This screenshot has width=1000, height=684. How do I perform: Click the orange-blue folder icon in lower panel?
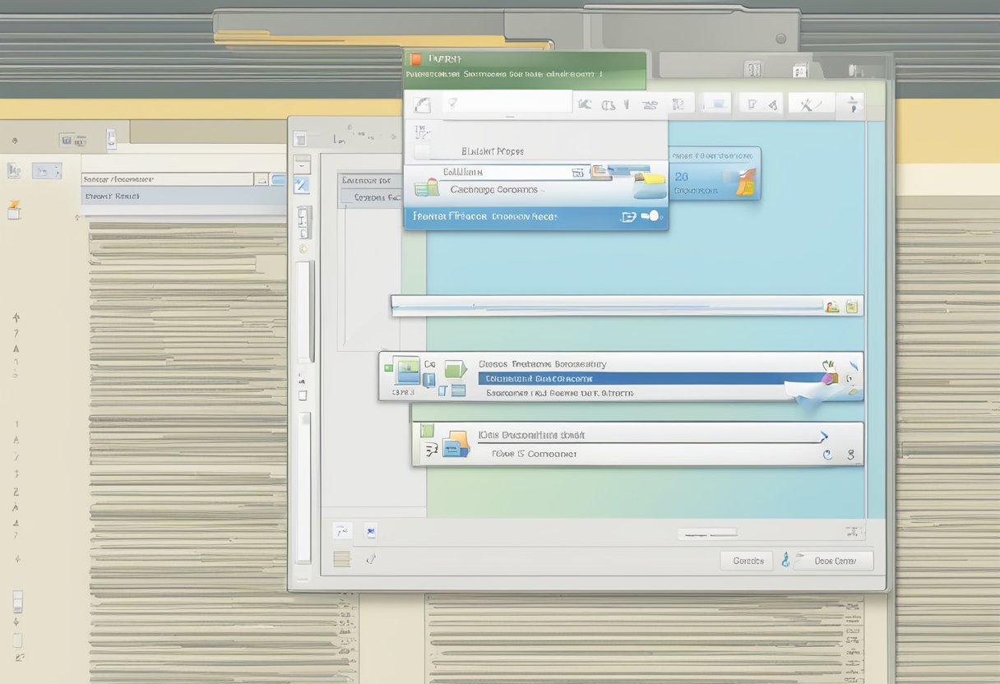pyautogui.click(x=455, y=446)
